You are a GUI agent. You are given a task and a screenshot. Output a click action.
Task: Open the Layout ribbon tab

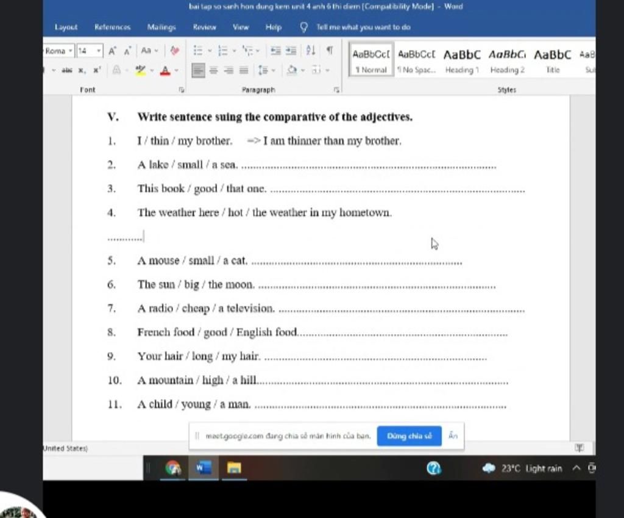click(66, 27)
